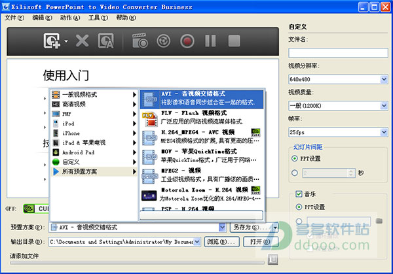The height and width of the screenshot is (274, 393).
Task: Click the H.264_MPEG4 profile film icon
Action: (149, 138)
